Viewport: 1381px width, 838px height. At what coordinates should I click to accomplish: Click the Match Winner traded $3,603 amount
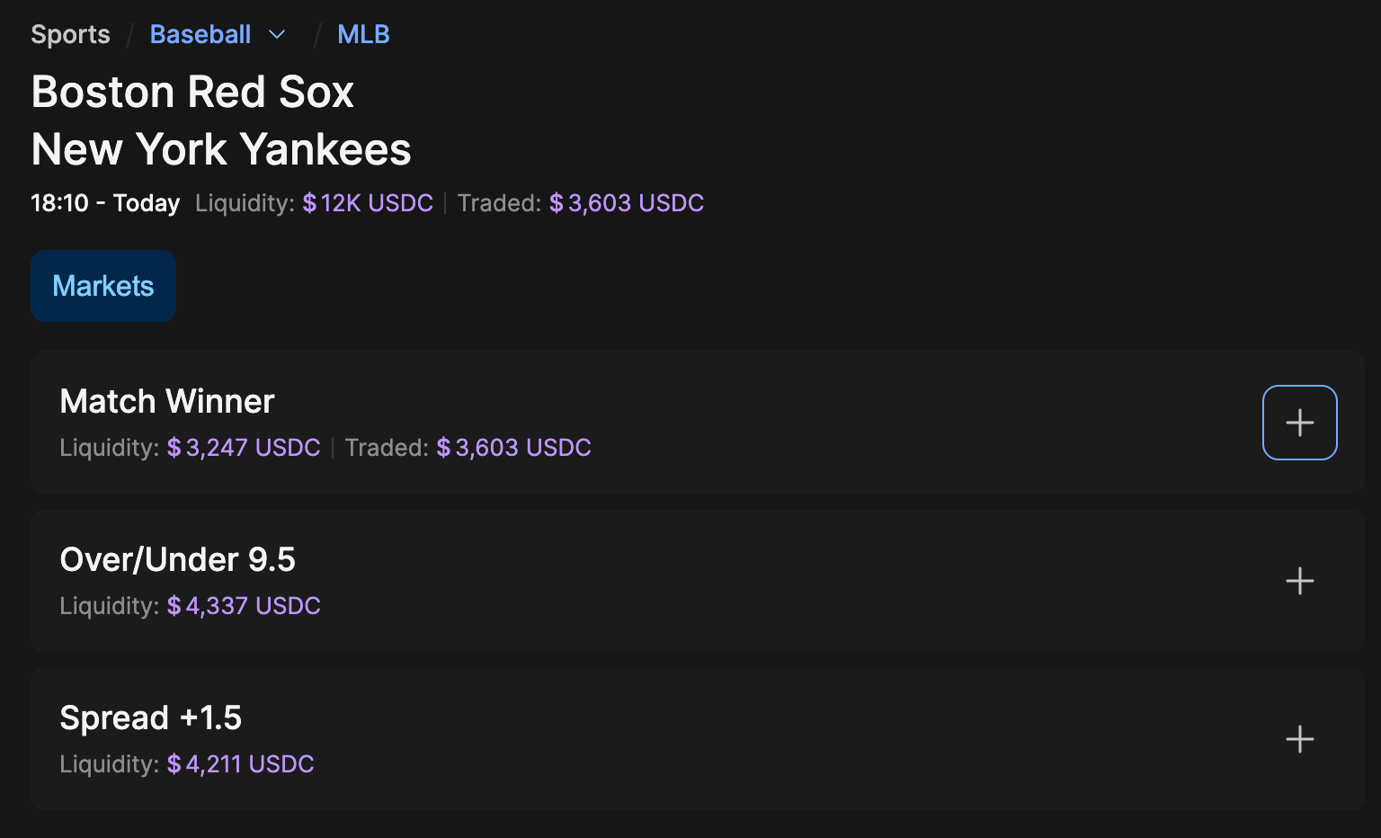tap(513, 448)
